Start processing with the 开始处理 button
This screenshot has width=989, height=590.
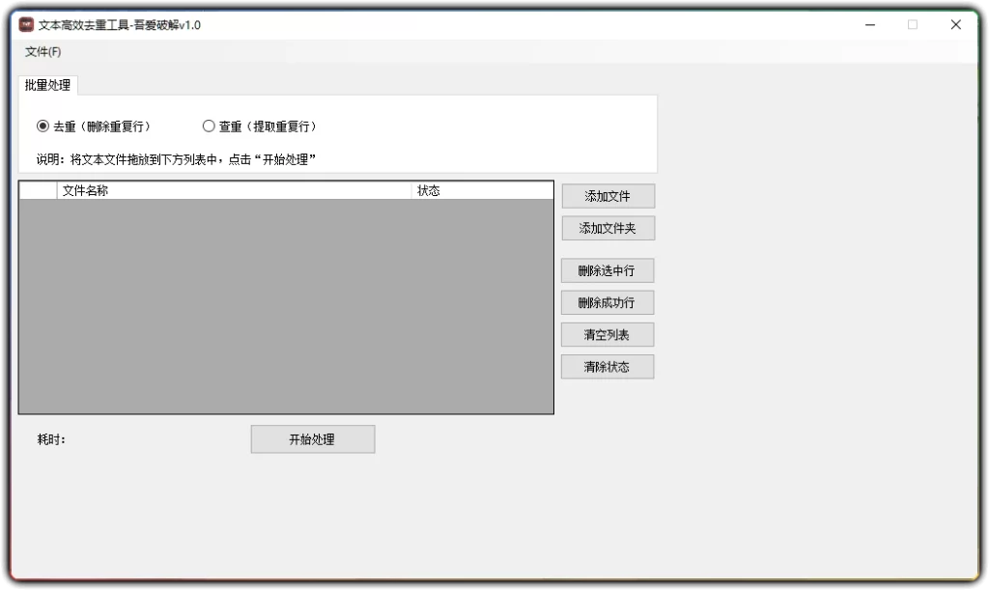(x=312, y=438)
